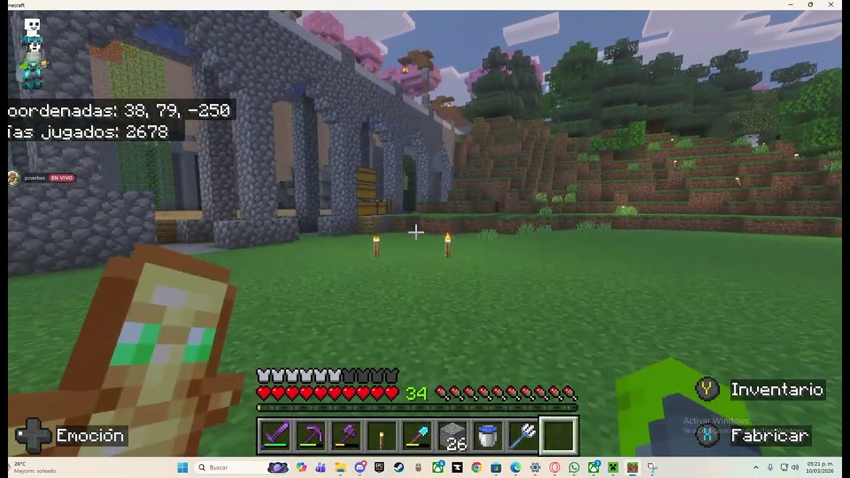This screenshot has width=850, height=478.
Task: Open the clock showing 05:21 p. m.
Action: [x=819, y=467]
